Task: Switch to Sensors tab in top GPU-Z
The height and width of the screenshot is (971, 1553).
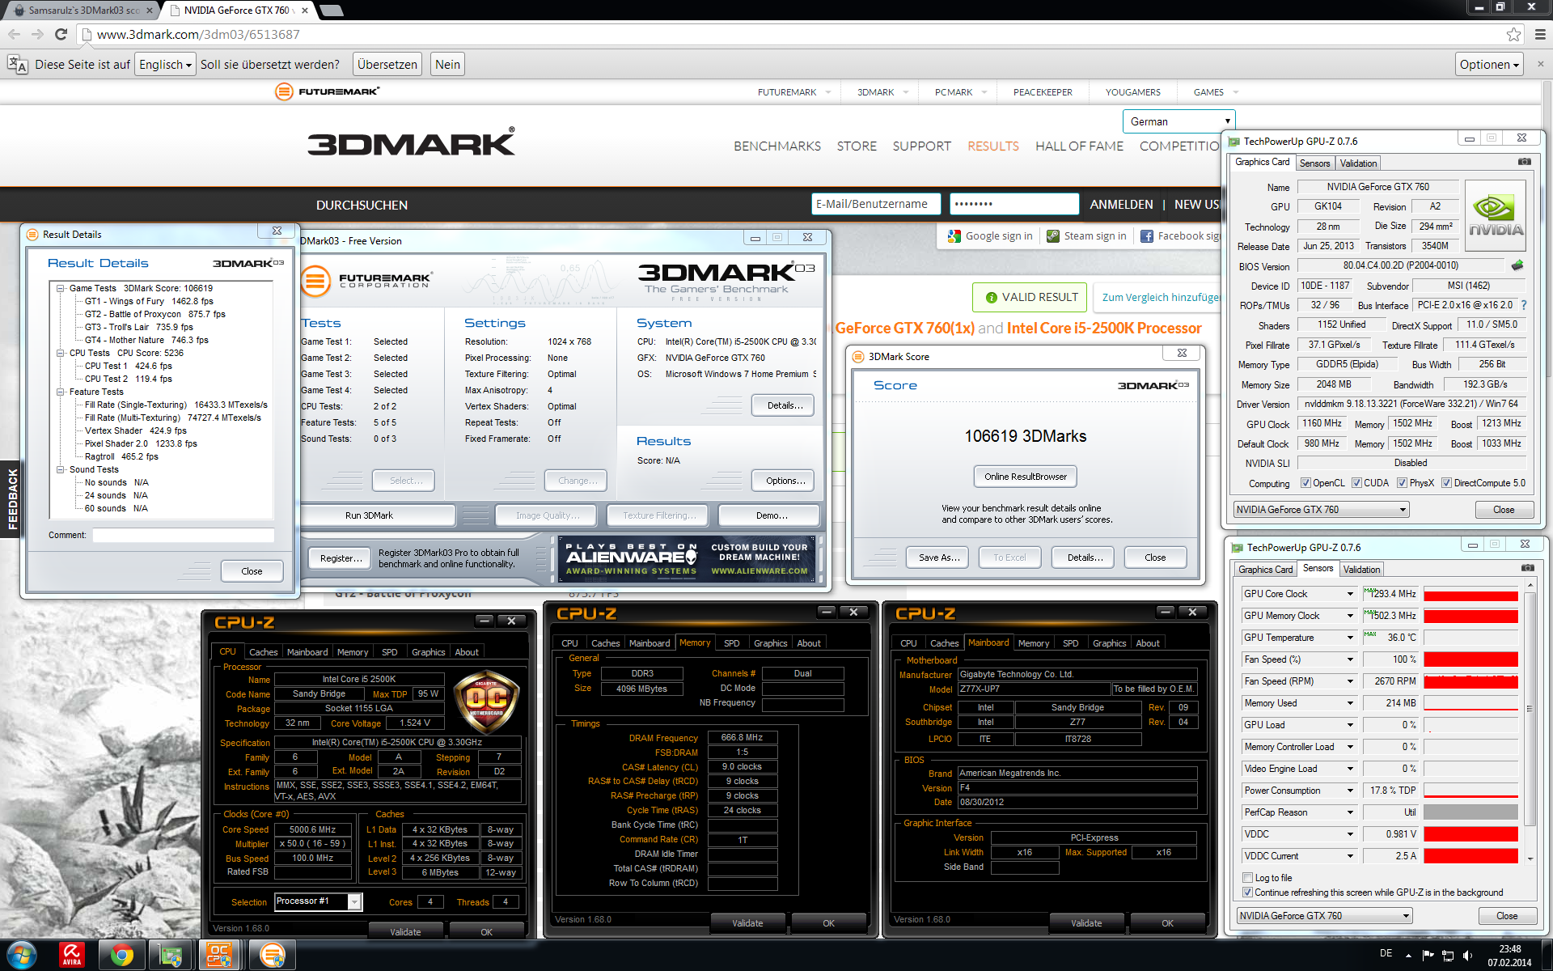Action: point(1314,163)
